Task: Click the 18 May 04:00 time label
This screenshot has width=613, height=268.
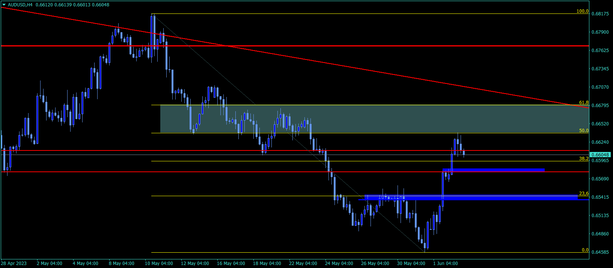Action: tap(267, 264)
